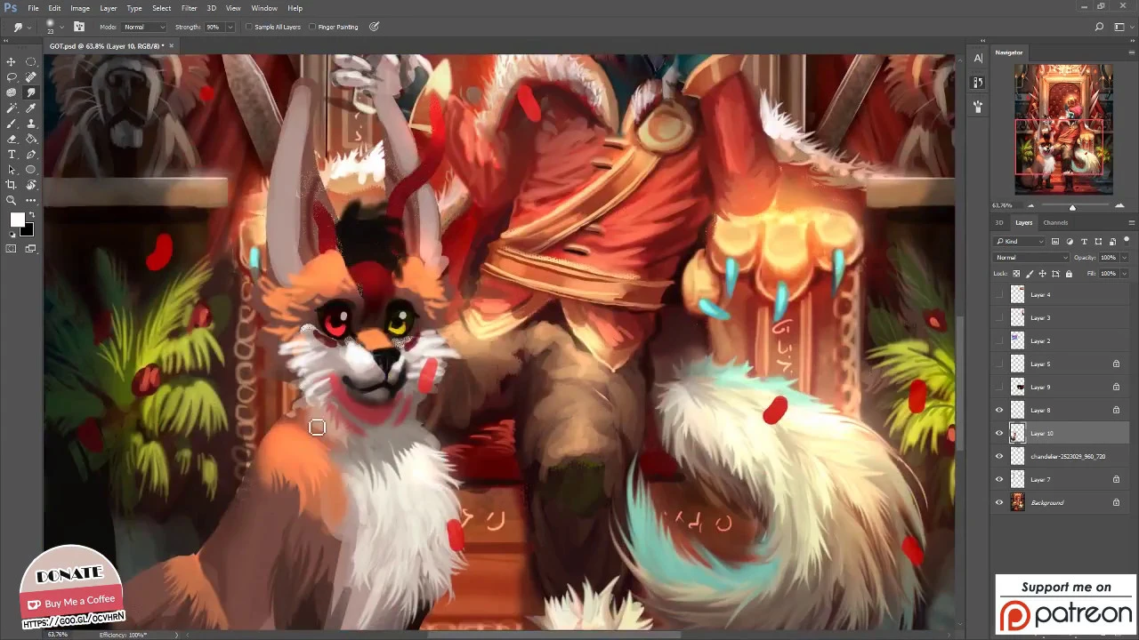The image size is (1139, 640).
Task: Open the Window menu
Action: click(x=264, y=8)
